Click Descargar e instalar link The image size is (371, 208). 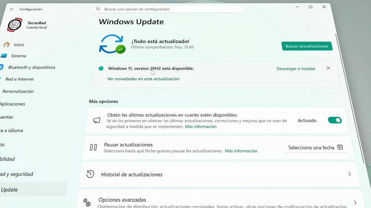click(296, 69)
